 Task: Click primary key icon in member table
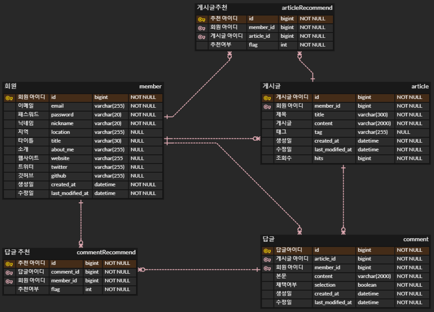coord(9,98)
